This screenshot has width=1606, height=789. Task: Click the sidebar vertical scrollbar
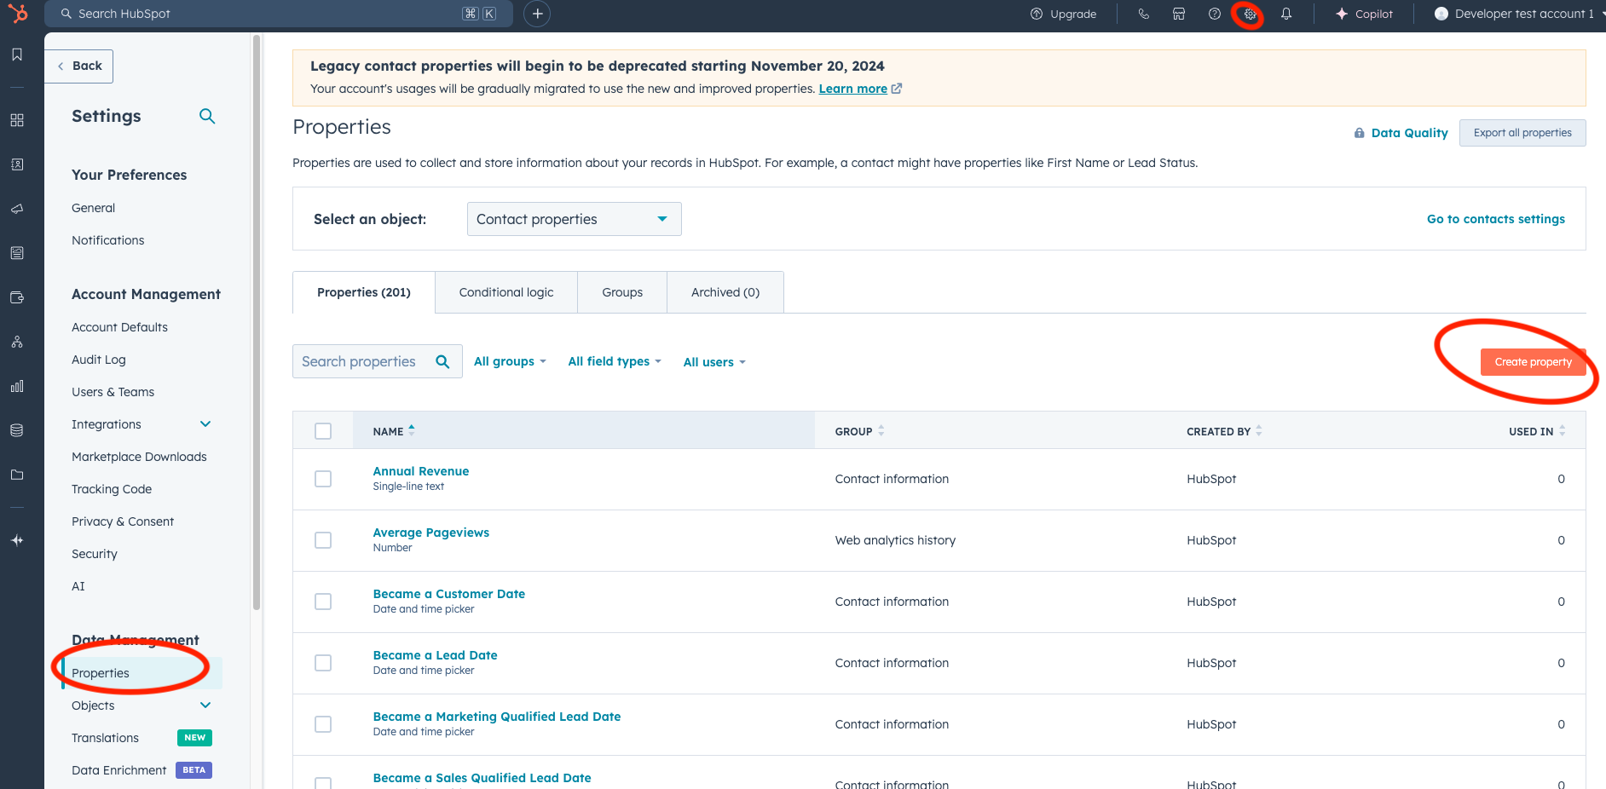coord(257,324)
